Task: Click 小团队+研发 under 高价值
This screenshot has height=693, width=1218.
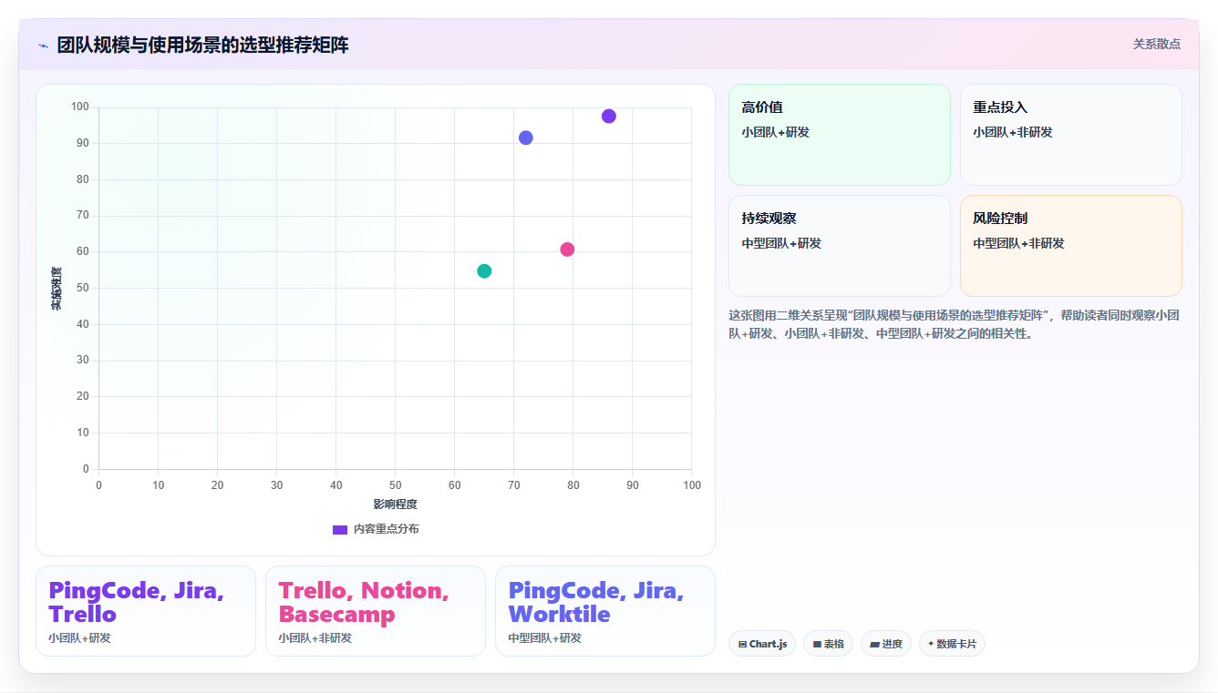Action: (776, 132)
